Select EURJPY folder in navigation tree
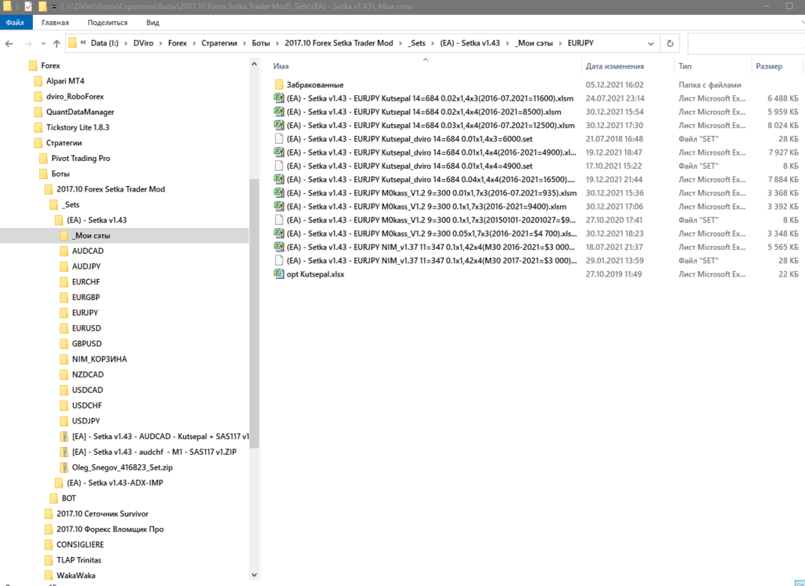 pos(84,313)
